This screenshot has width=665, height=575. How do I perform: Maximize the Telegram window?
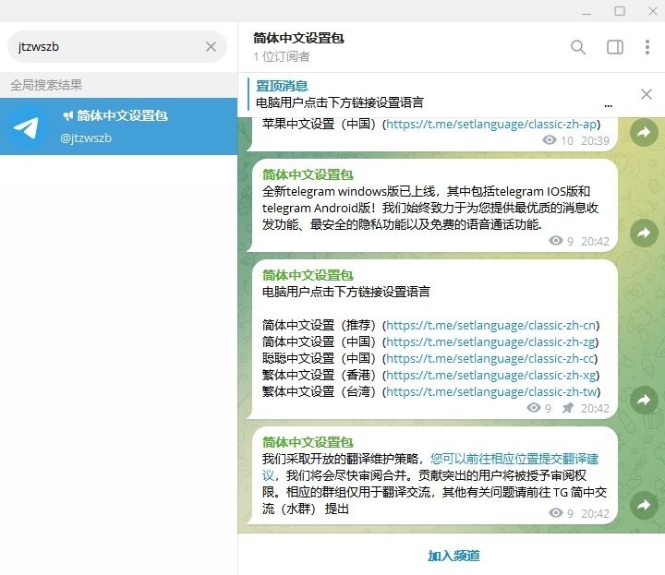620,11
